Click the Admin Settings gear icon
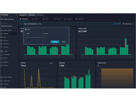Viewport: 136px width, 102px height. (x=2, y=77)
